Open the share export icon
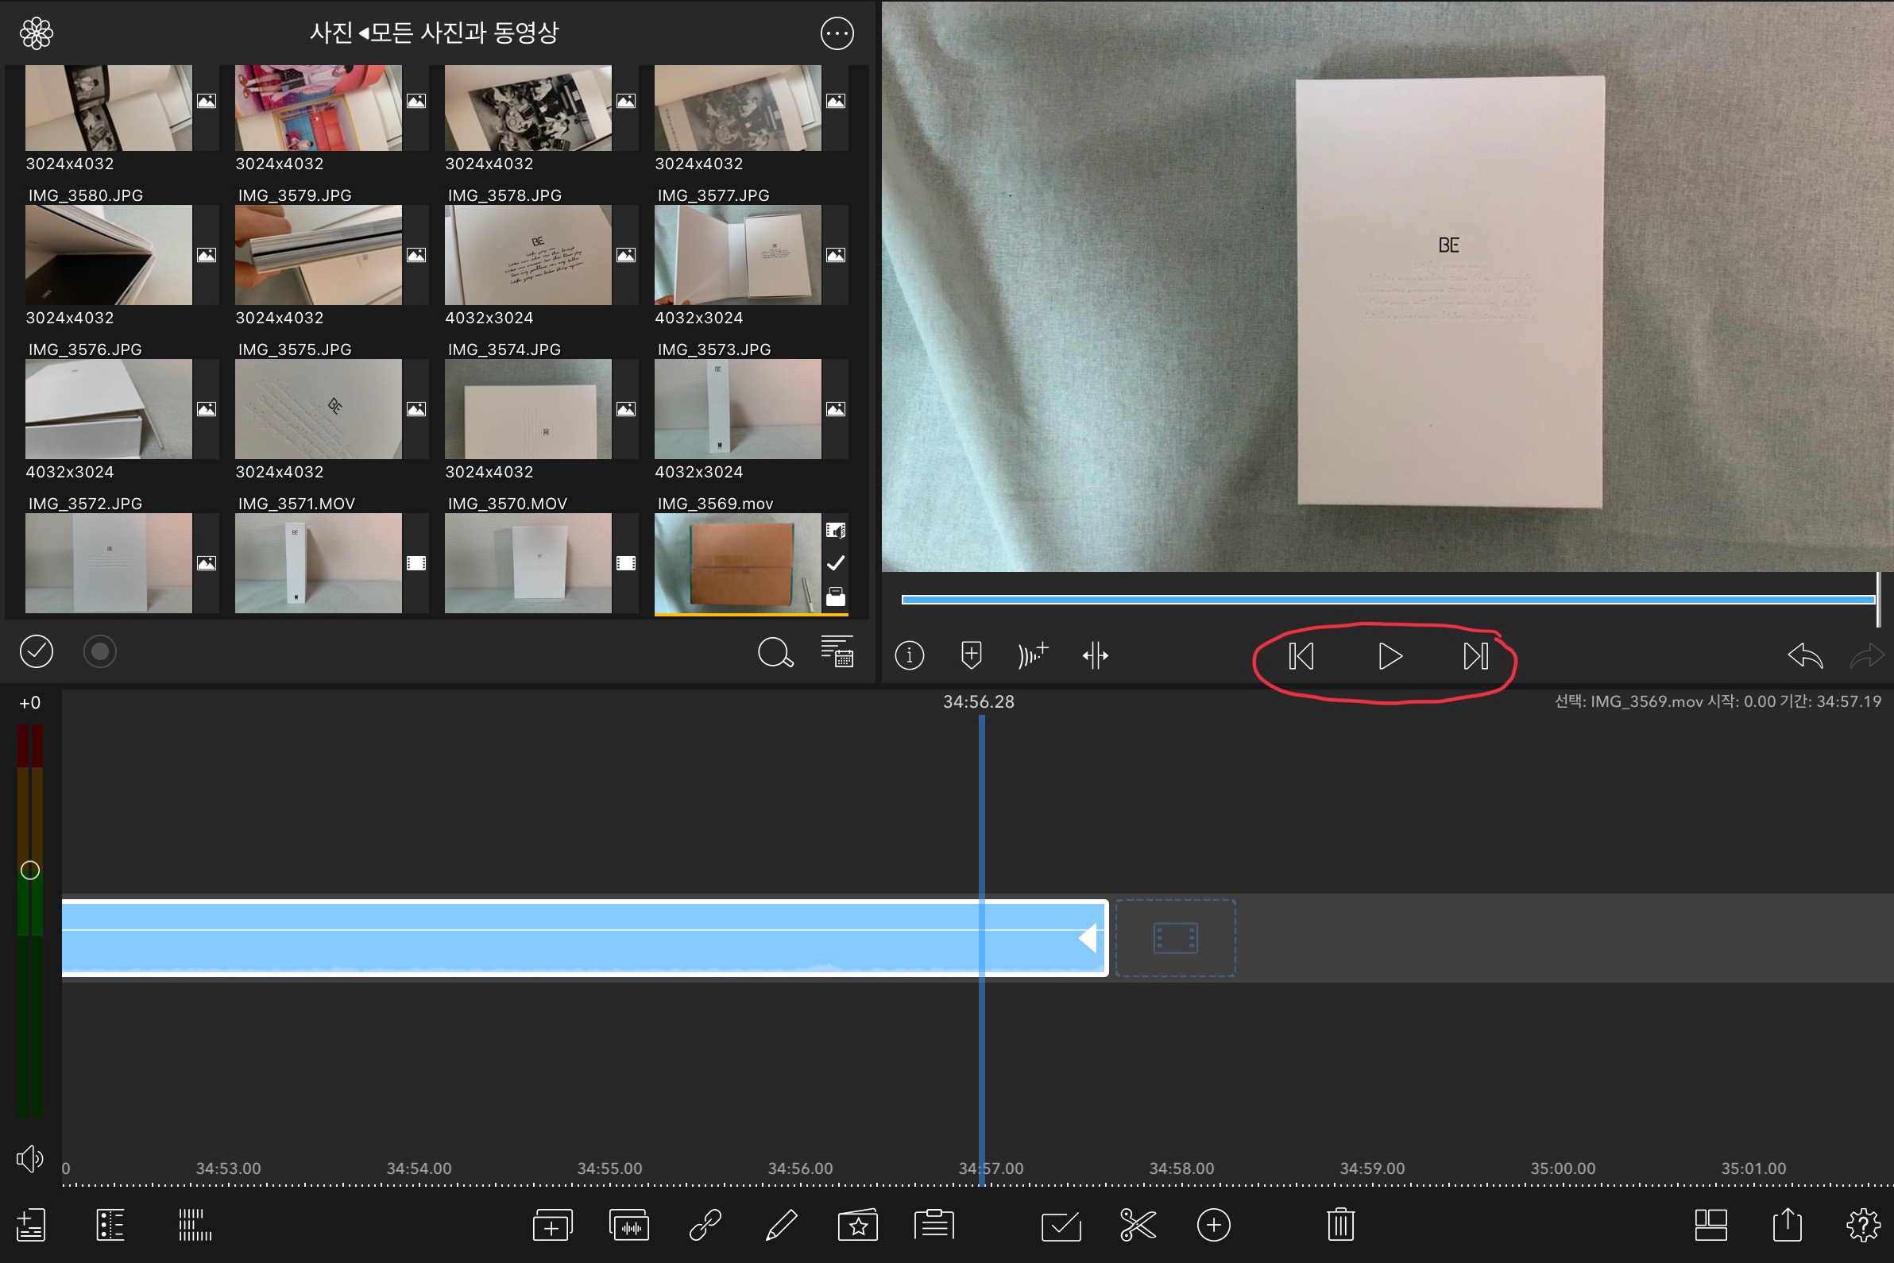 tap(1786, 1225)
